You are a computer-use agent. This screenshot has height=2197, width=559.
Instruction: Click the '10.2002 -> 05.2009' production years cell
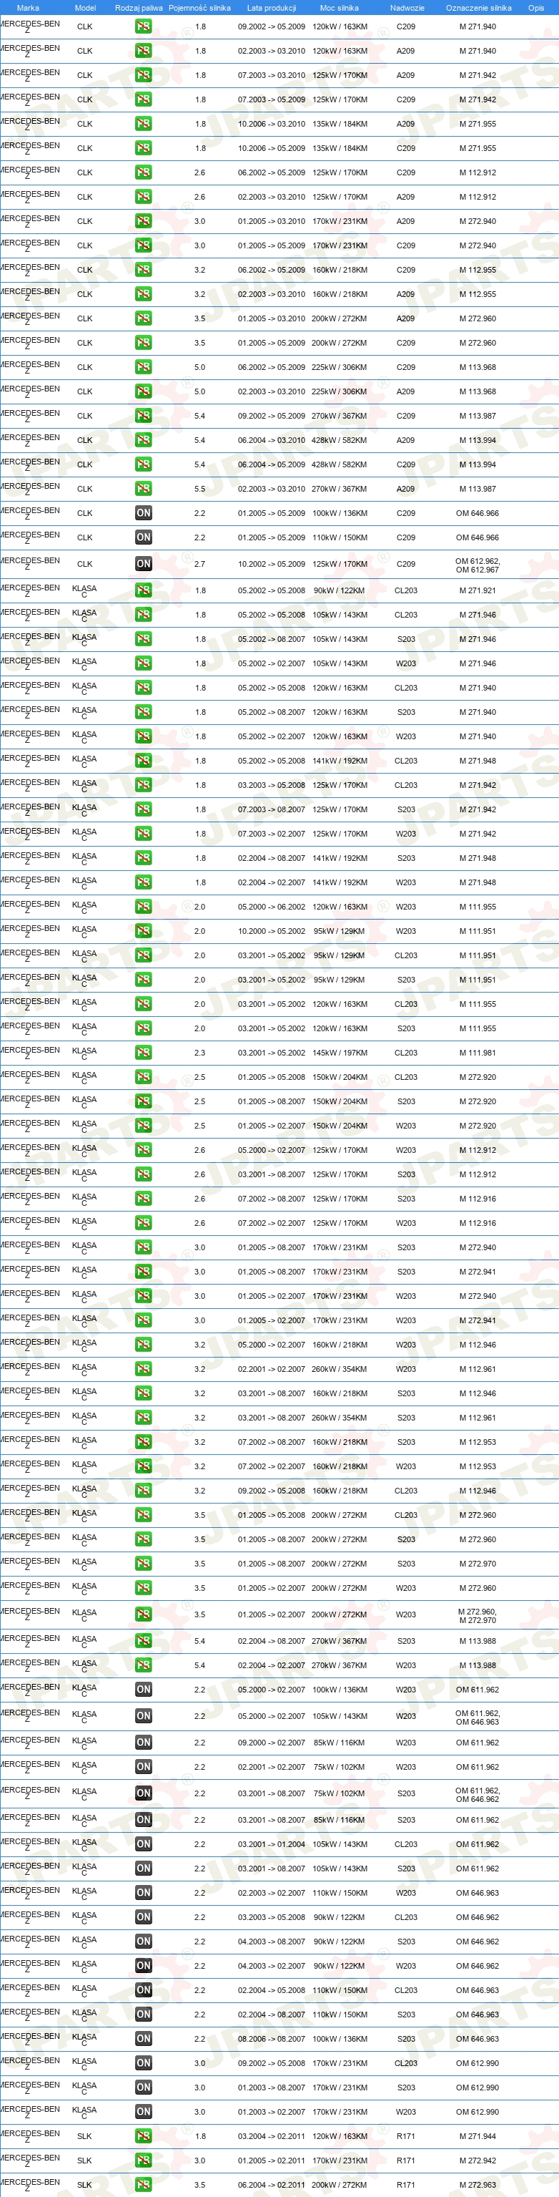[x=272, y=564]
